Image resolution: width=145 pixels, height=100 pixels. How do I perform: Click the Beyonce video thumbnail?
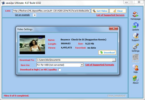click(32, 45)
